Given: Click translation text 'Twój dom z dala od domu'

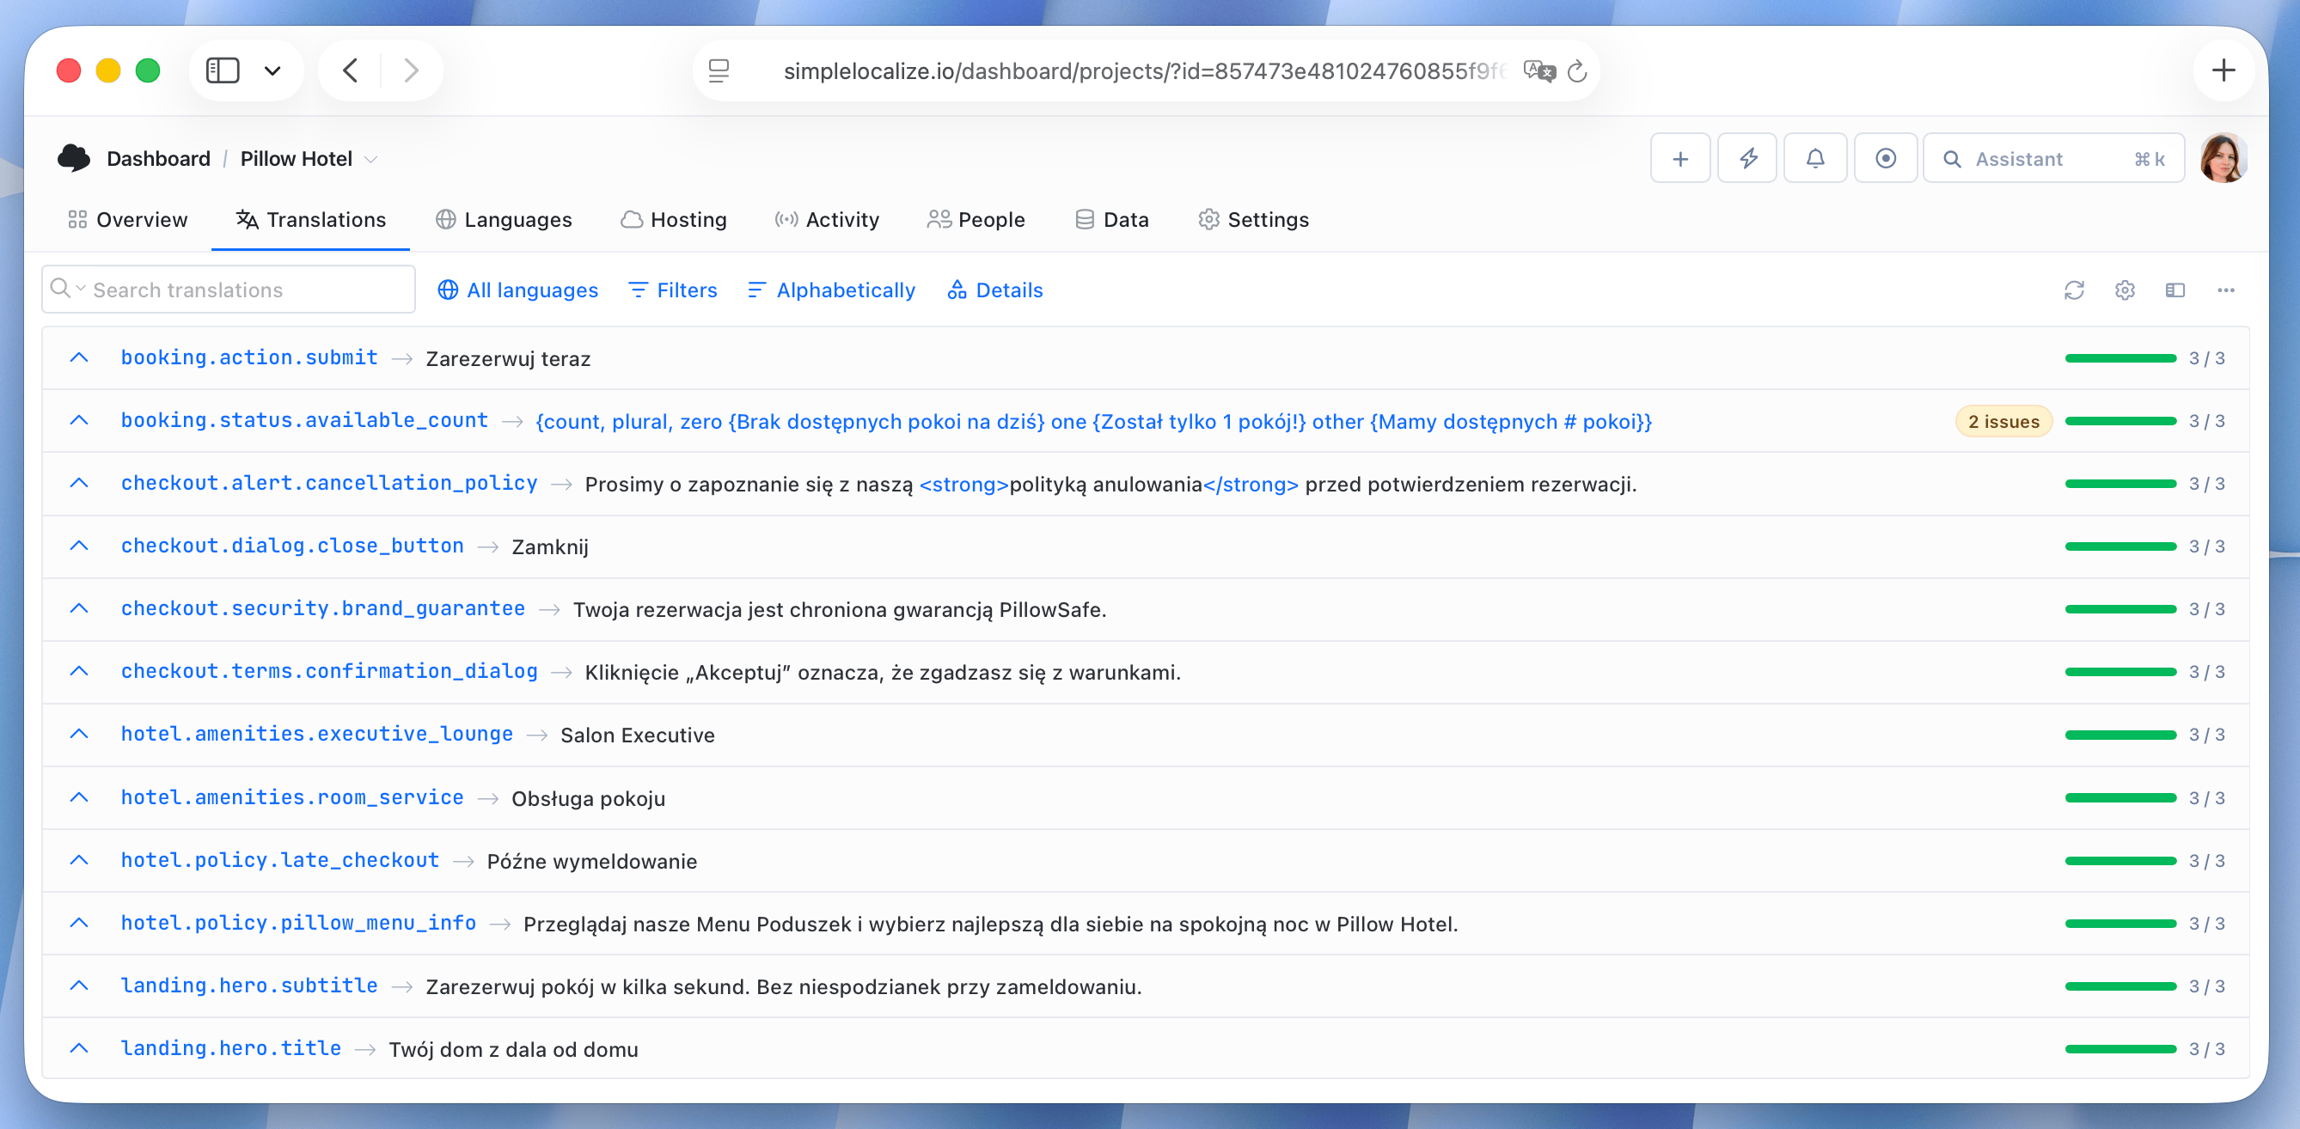Looking at the screenshot, I should (x=513, y=1050).
